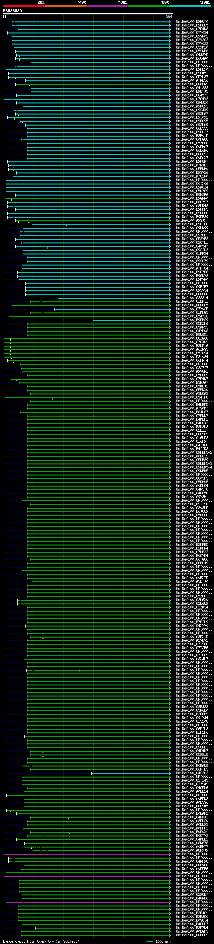This screenshot has height=944, width=214.
Task: Click the white query sequence ruler bar
Action: click(x=88, y=13)
